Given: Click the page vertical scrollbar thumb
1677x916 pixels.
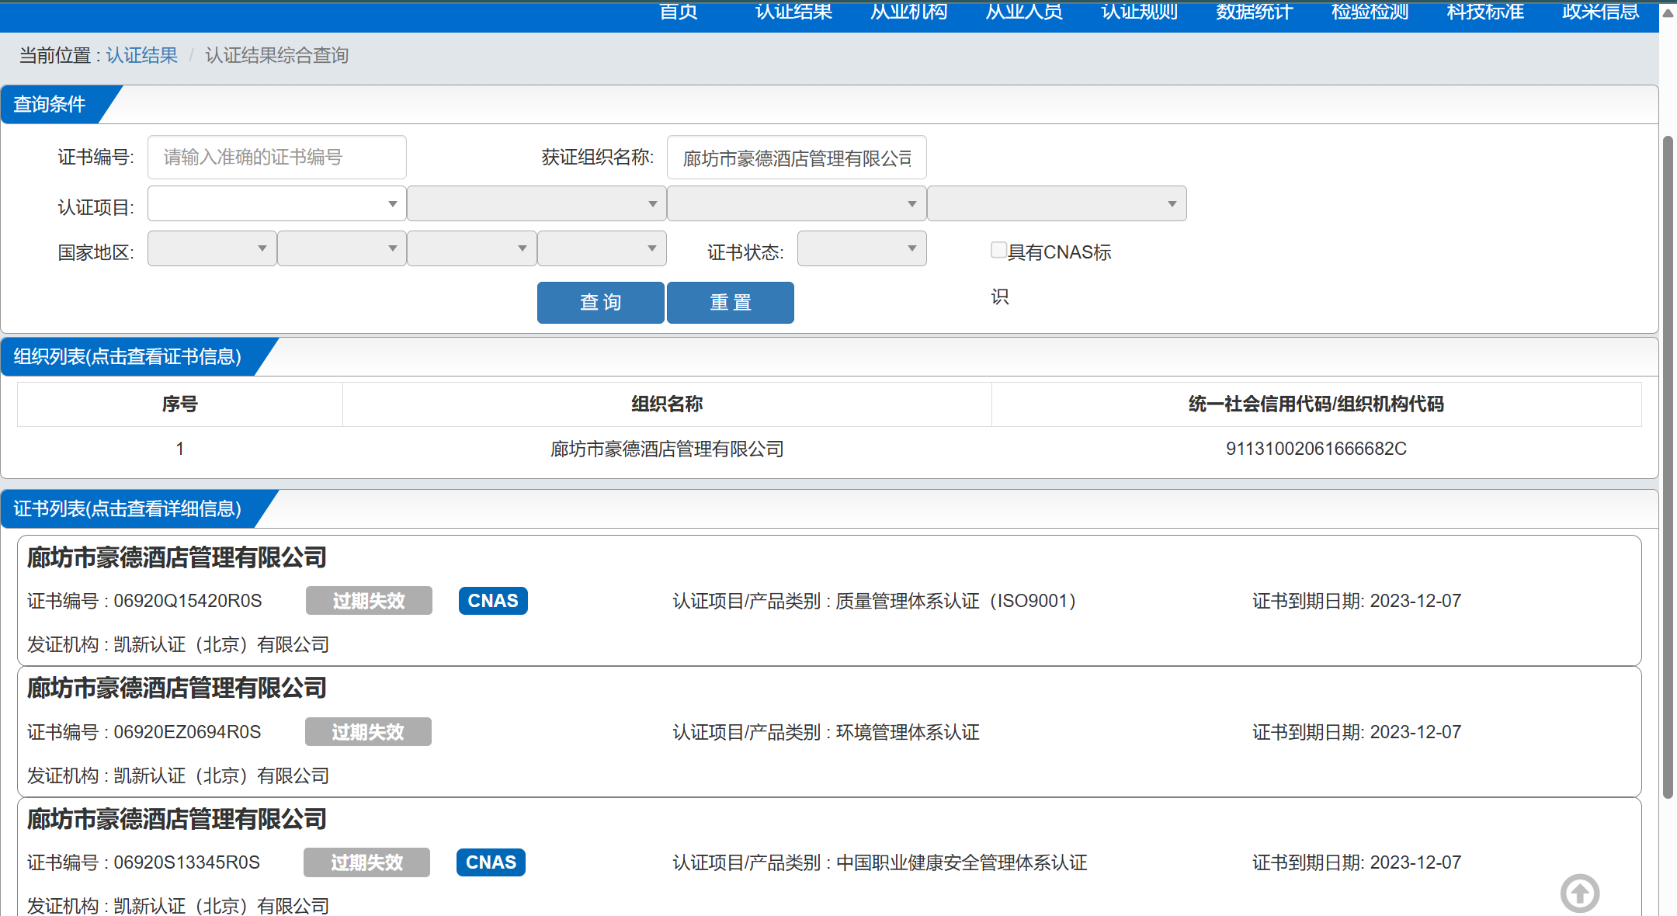Looking at the screenshot, I should click(x=1667, y=466).
